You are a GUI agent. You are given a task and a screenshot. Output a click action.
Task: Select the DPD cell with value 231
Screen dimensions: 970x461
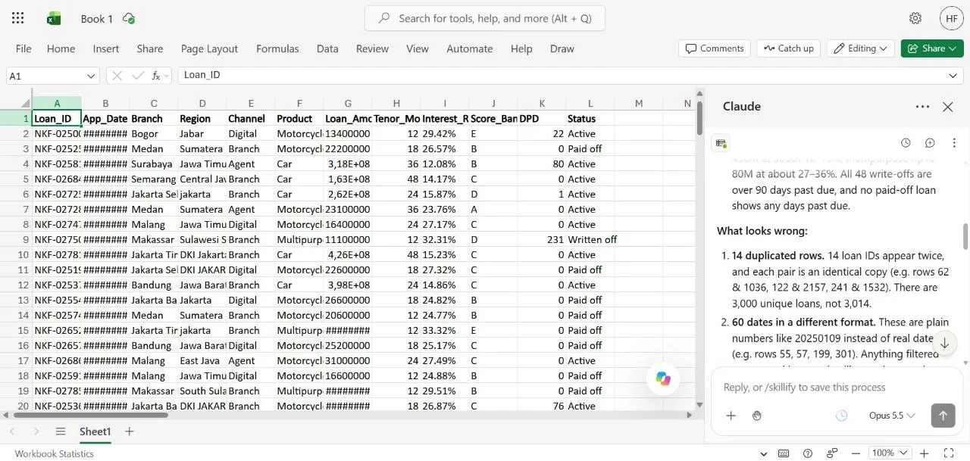542,239
